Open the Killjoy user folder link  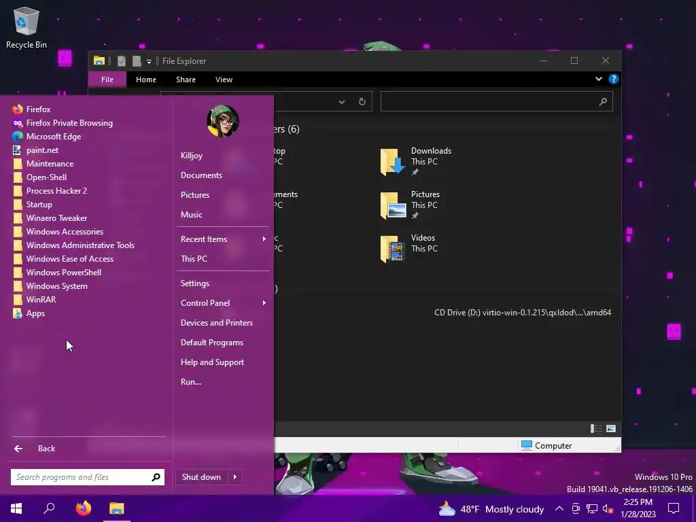[x=191, y=156]
